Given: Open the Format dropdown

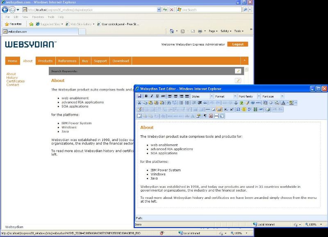Looking at the screenshot, I should coord(225,96).
